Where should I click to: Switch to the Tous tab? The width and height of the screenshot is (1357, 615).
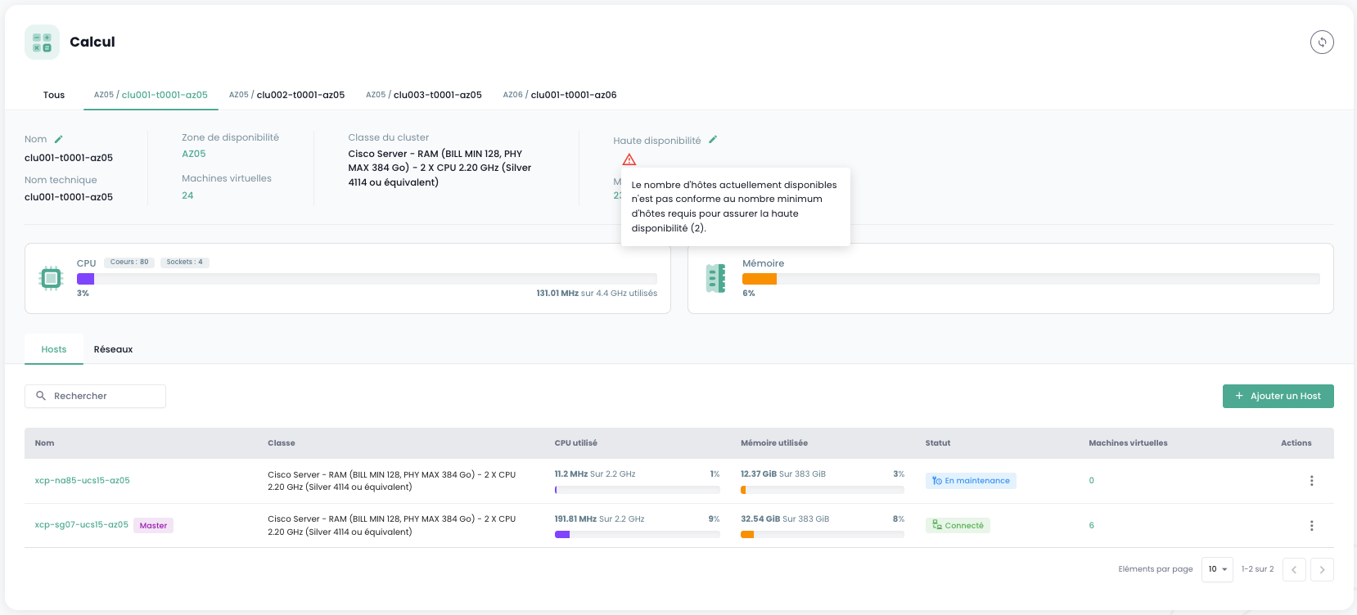(x=54, y=95)
